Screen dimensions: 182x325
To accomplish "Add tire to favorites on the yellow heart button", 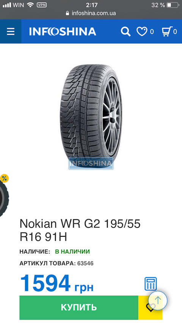I will coord(150,308).
